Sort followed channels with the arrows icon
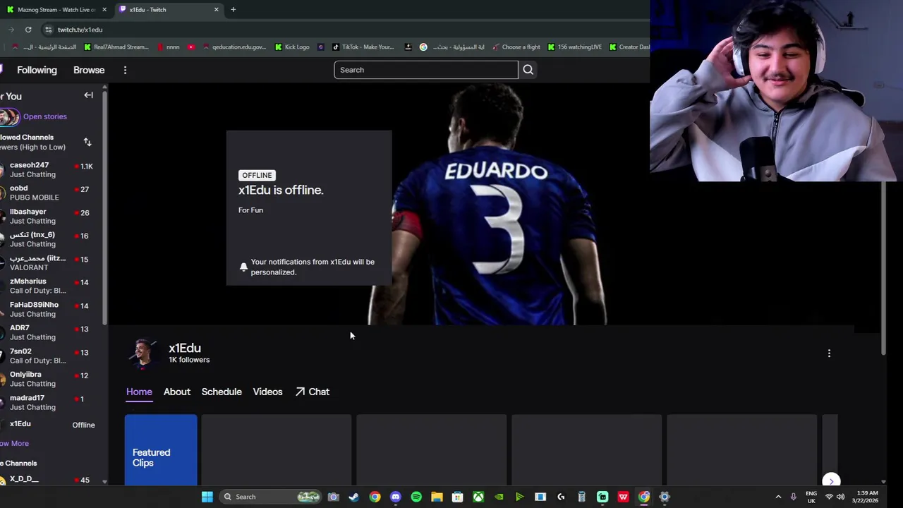Screen dimensions: 903x508 tap(87, 142)
